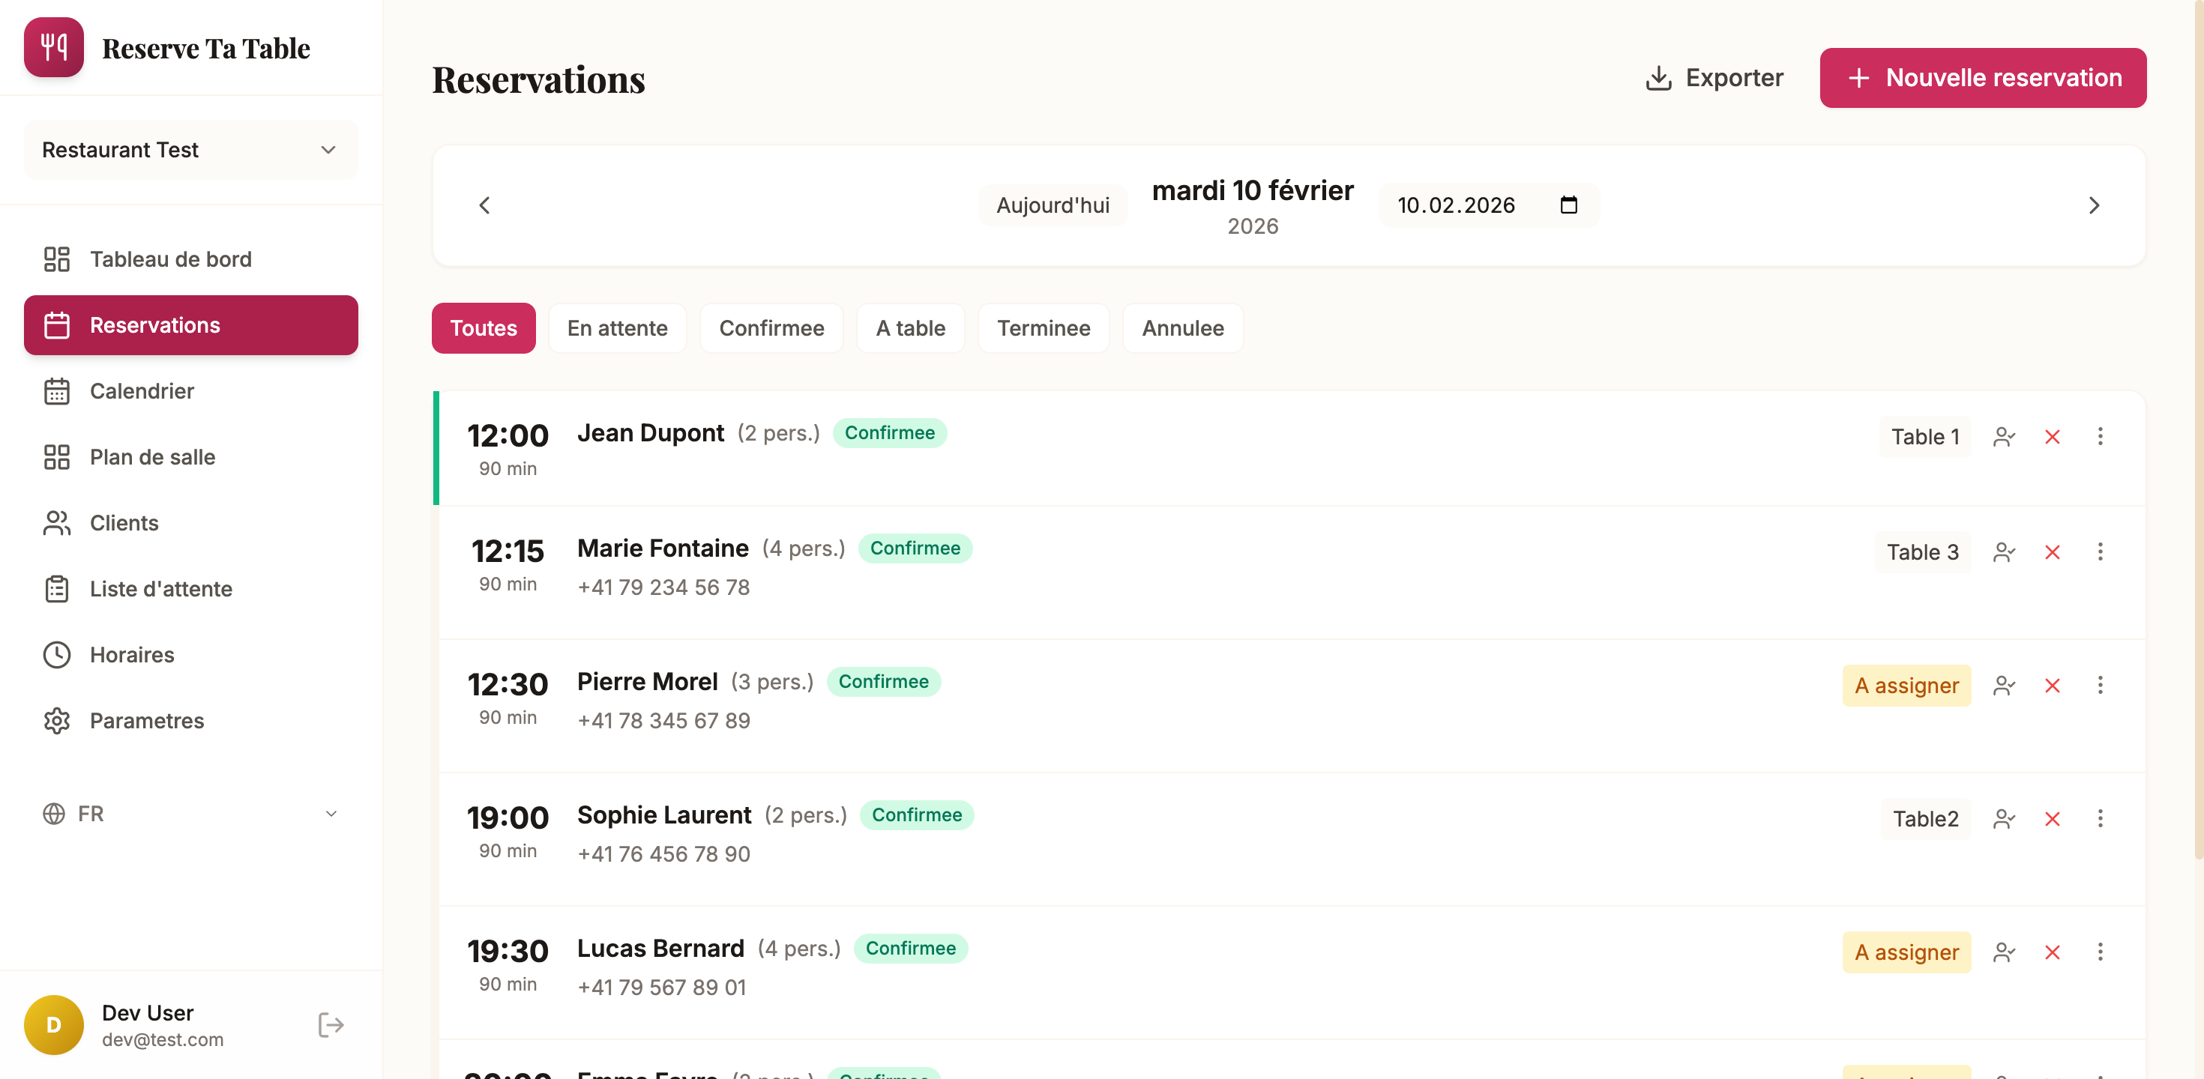Click A assigner for Lucas Bernard
This screenshot has height=1079, width=2204.
click(1906, 952)
